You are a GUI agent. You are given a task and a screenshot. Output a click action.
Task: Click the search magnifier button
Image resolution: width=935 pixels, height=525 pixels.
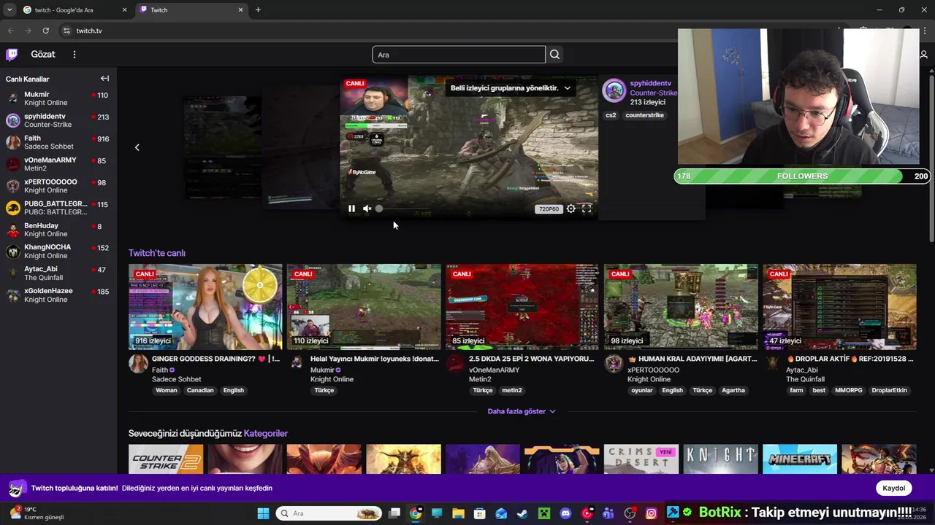[x=554, y=55]
